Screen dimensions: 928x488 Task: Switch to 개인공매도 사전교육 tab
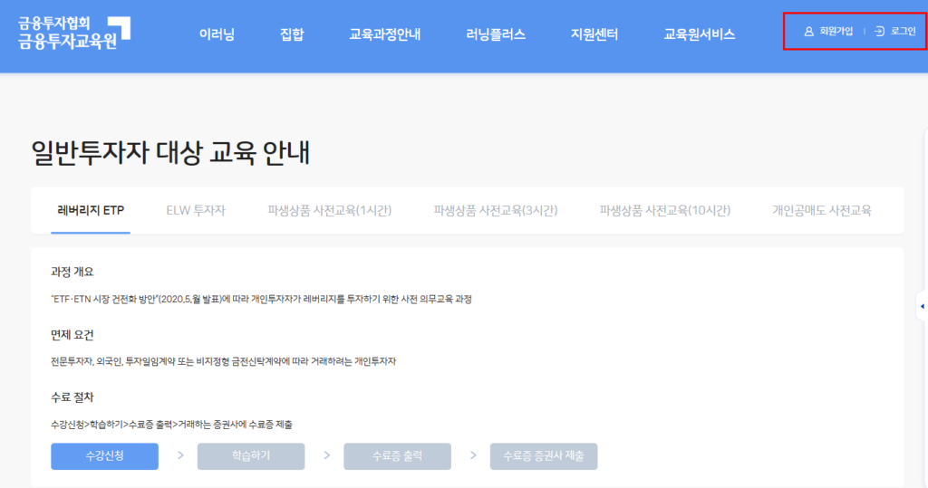(x=821, y=210)
